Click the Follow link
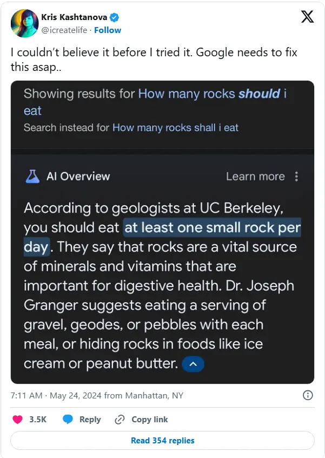The height and width of the screenshot is (458, 325). (108, 30)
